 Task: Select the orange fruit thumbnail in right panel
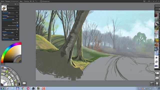(156, 40)
